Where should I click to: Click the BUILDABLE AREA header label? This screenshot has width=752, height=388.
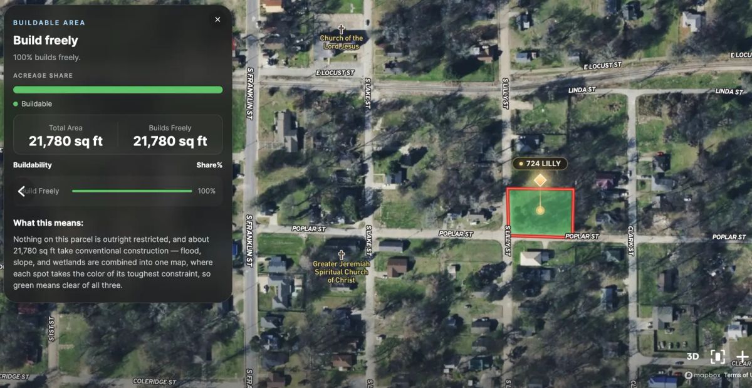tap(49, 23)
